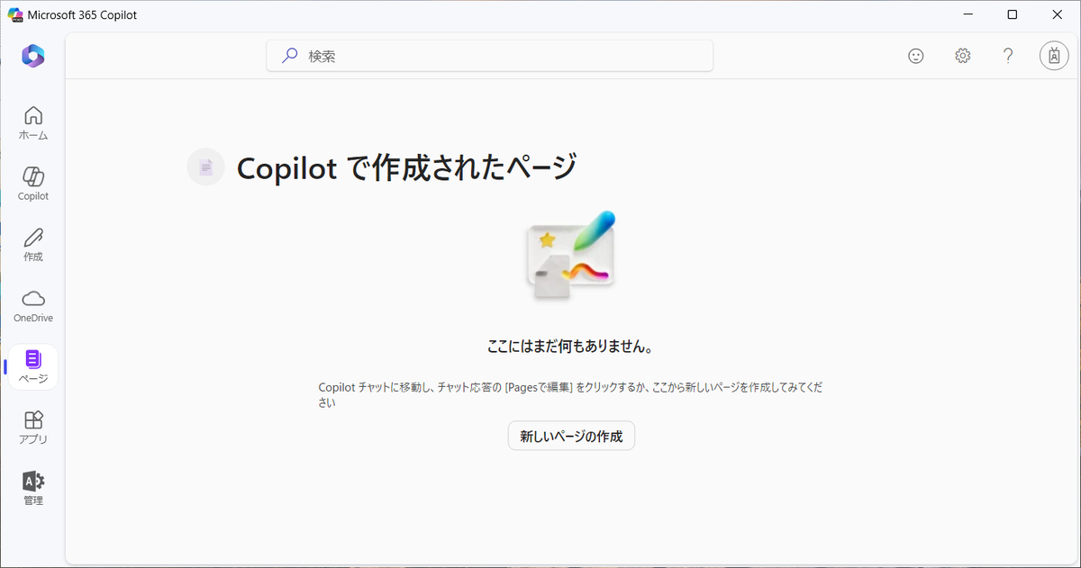Open the help question mark

pos(1009,56)
